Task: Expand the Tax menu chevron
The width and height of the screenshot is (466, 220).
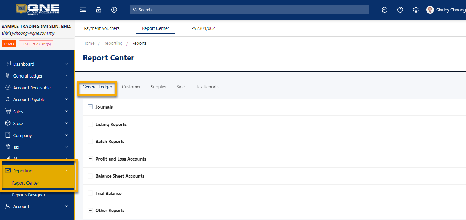Action: click(66, 147)
